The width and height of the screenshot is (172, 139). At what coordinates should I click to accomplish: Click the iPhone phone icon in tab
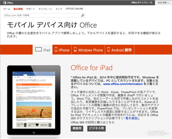pos(56,49)
